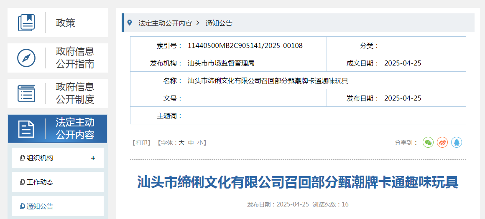Open the 工作动态 submenu item
Screen dimensions: 485x219
[58, 182]
